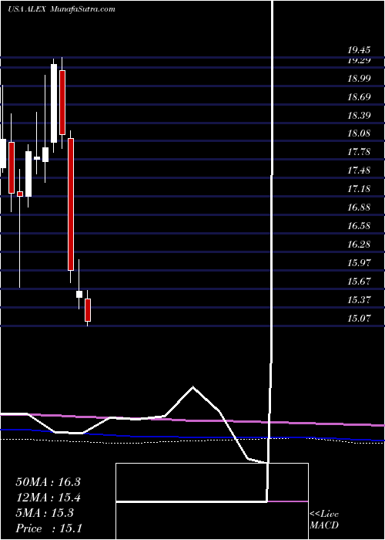385x540 pixels.
Task: Click the 17.48 price label
Action: [359, 170]
